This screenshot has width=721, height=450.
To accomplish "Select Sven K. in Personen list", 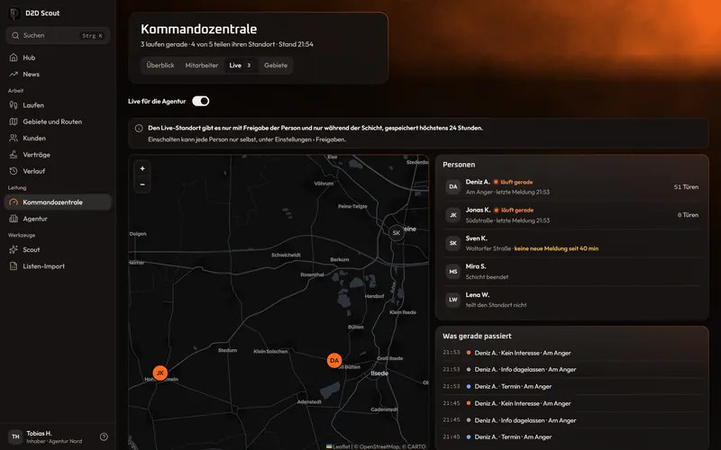I will click(571, 243).
